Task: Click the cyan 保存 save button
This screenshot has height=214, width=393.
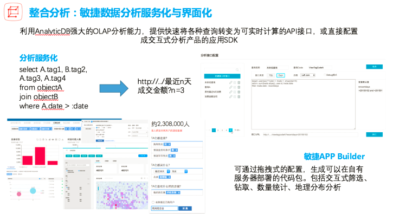Action: 374,67
